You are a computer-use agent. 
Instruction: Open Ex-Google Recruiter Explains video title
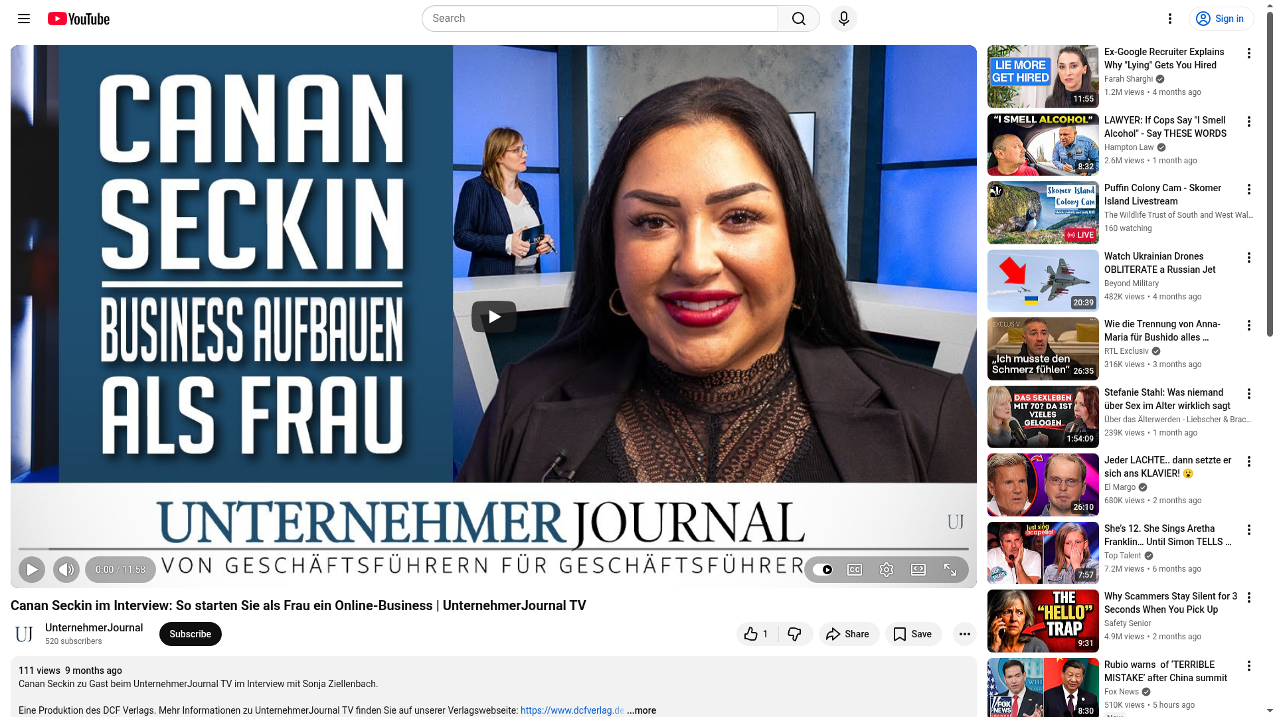pos(1164,58)
